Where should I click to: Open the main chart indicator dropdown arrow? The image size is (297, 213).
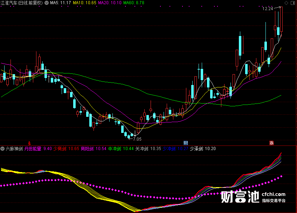click(x=46, y=3)
